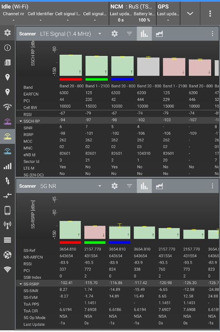Open the Idle (Wi-Fi) status panel
This screenshot has width=220, height=332.
(54, 14)
